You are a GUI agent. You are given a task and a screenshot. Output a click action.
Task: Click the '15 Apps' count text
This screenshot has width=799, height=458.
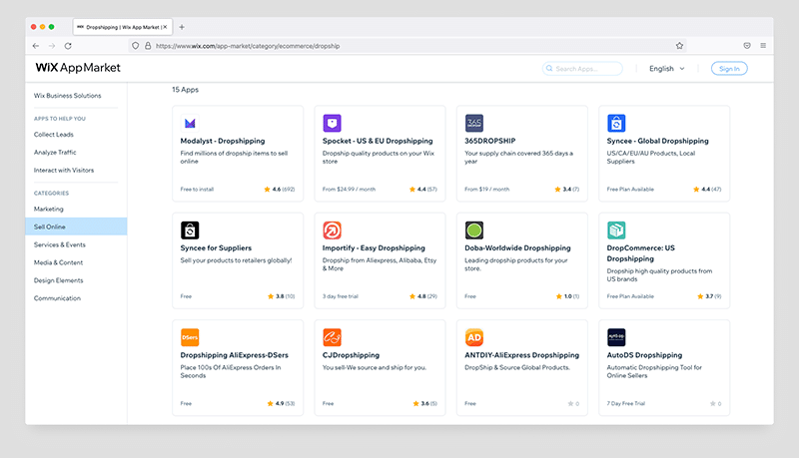[185, 90]
